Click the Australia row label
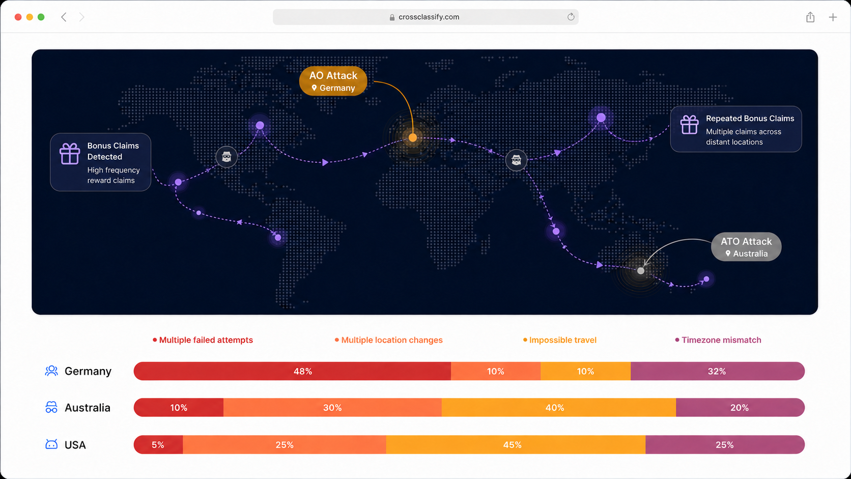Viewport: 851px width, 479px height. (x=88, y=407)
